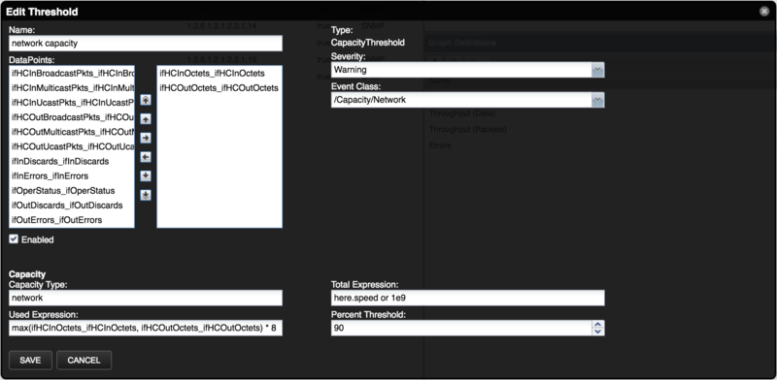Viewport: 777px width, 380px height.
Task: Click the CANCEL button
Action: pos(84,361)
